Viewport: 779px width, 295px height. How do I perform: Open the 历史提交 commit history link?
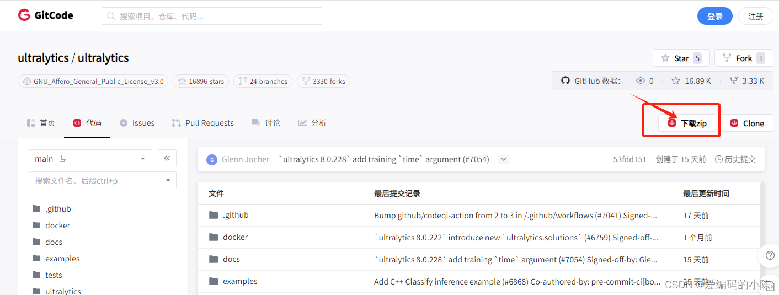(x=735, y=159)
